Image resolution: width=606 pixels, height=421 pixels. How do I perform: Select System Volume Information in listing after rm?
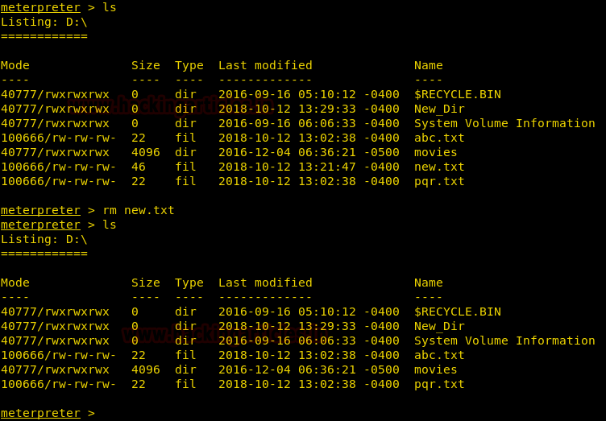504,341
